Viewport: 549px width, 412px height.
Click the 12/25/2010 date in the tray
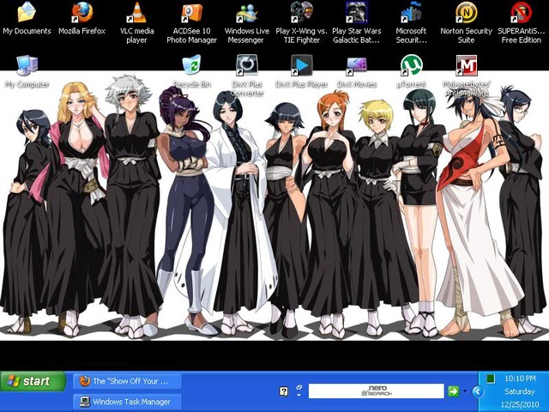[x=520, y=404]
